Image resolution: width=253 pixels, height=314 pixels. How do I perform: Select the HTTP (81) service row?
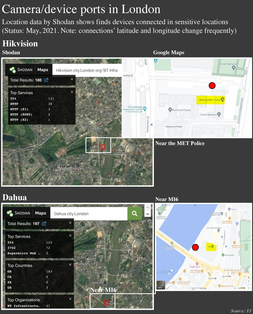[30, 109]
